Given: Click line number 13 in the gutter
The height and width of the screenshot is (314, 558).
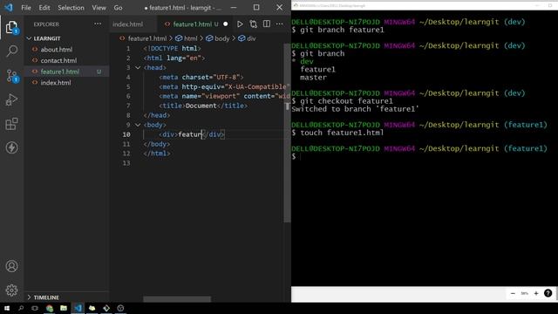Looking at the screenshot, I should (126, 163).
